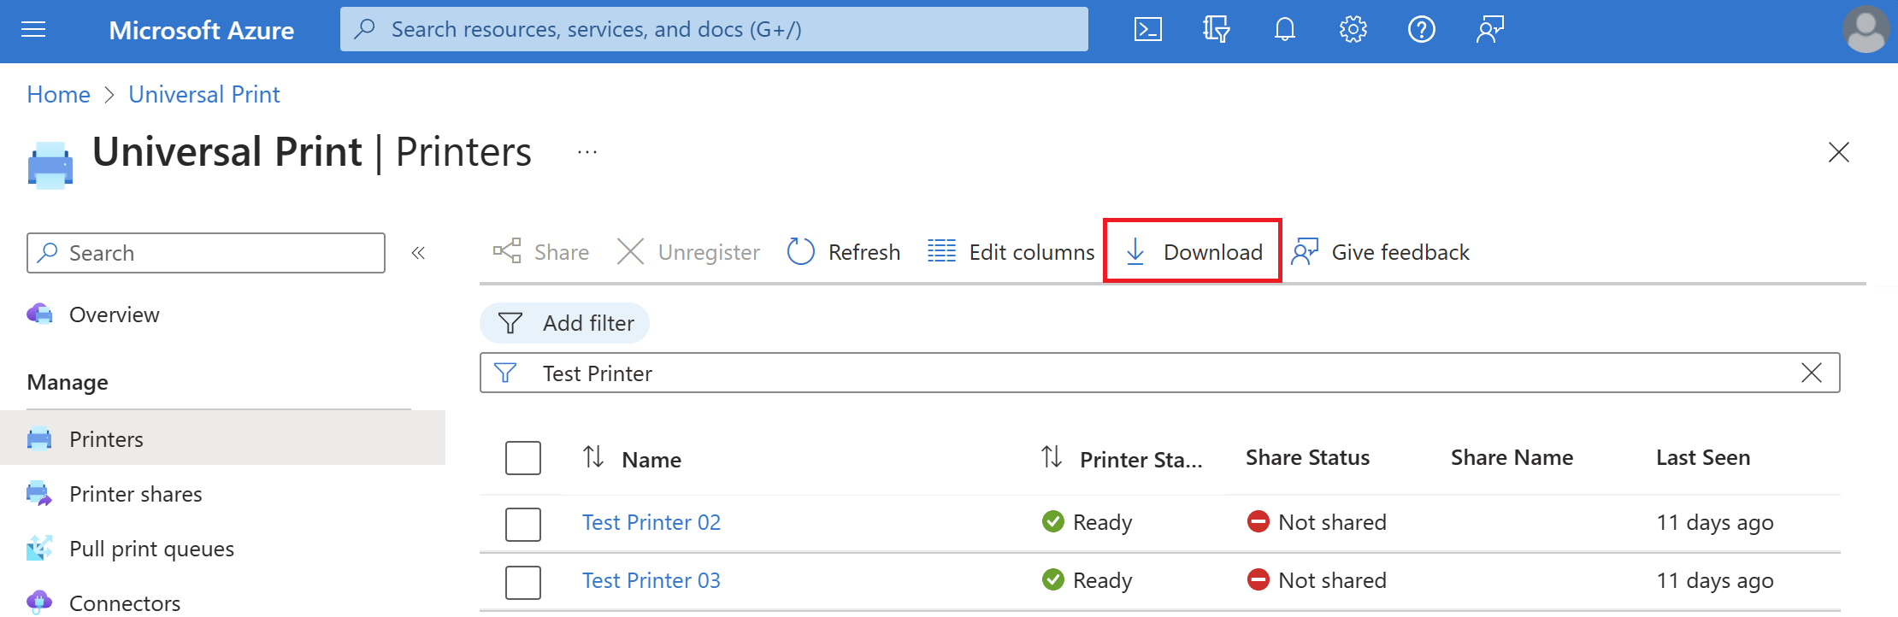Open Edit columns
This screenshot has width=1898, height=617.
tap(1011, 252)
